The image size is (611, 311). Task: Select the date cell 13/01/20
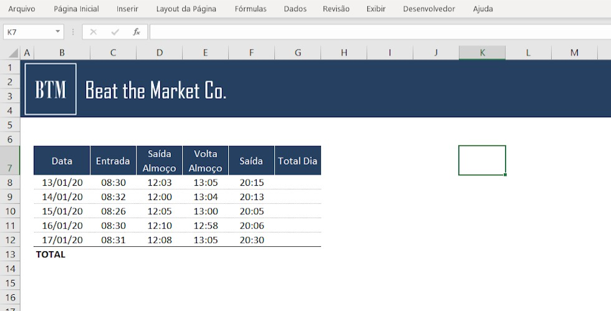click(62, 183)
